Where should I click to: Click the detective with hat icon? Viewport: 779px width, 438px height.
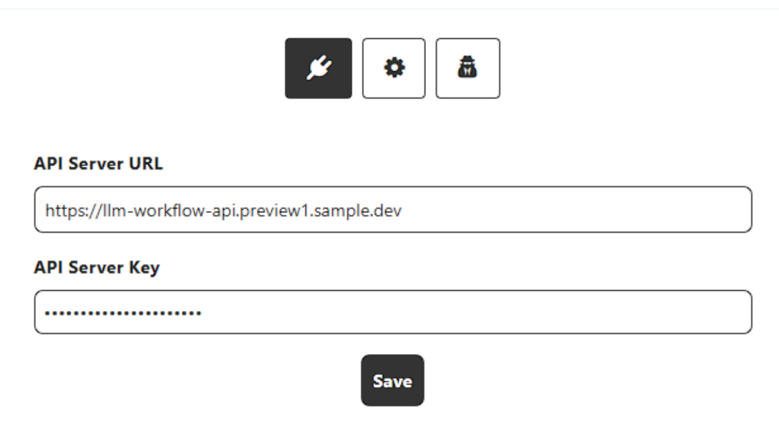pyautogui.click(x=468, y=68)
